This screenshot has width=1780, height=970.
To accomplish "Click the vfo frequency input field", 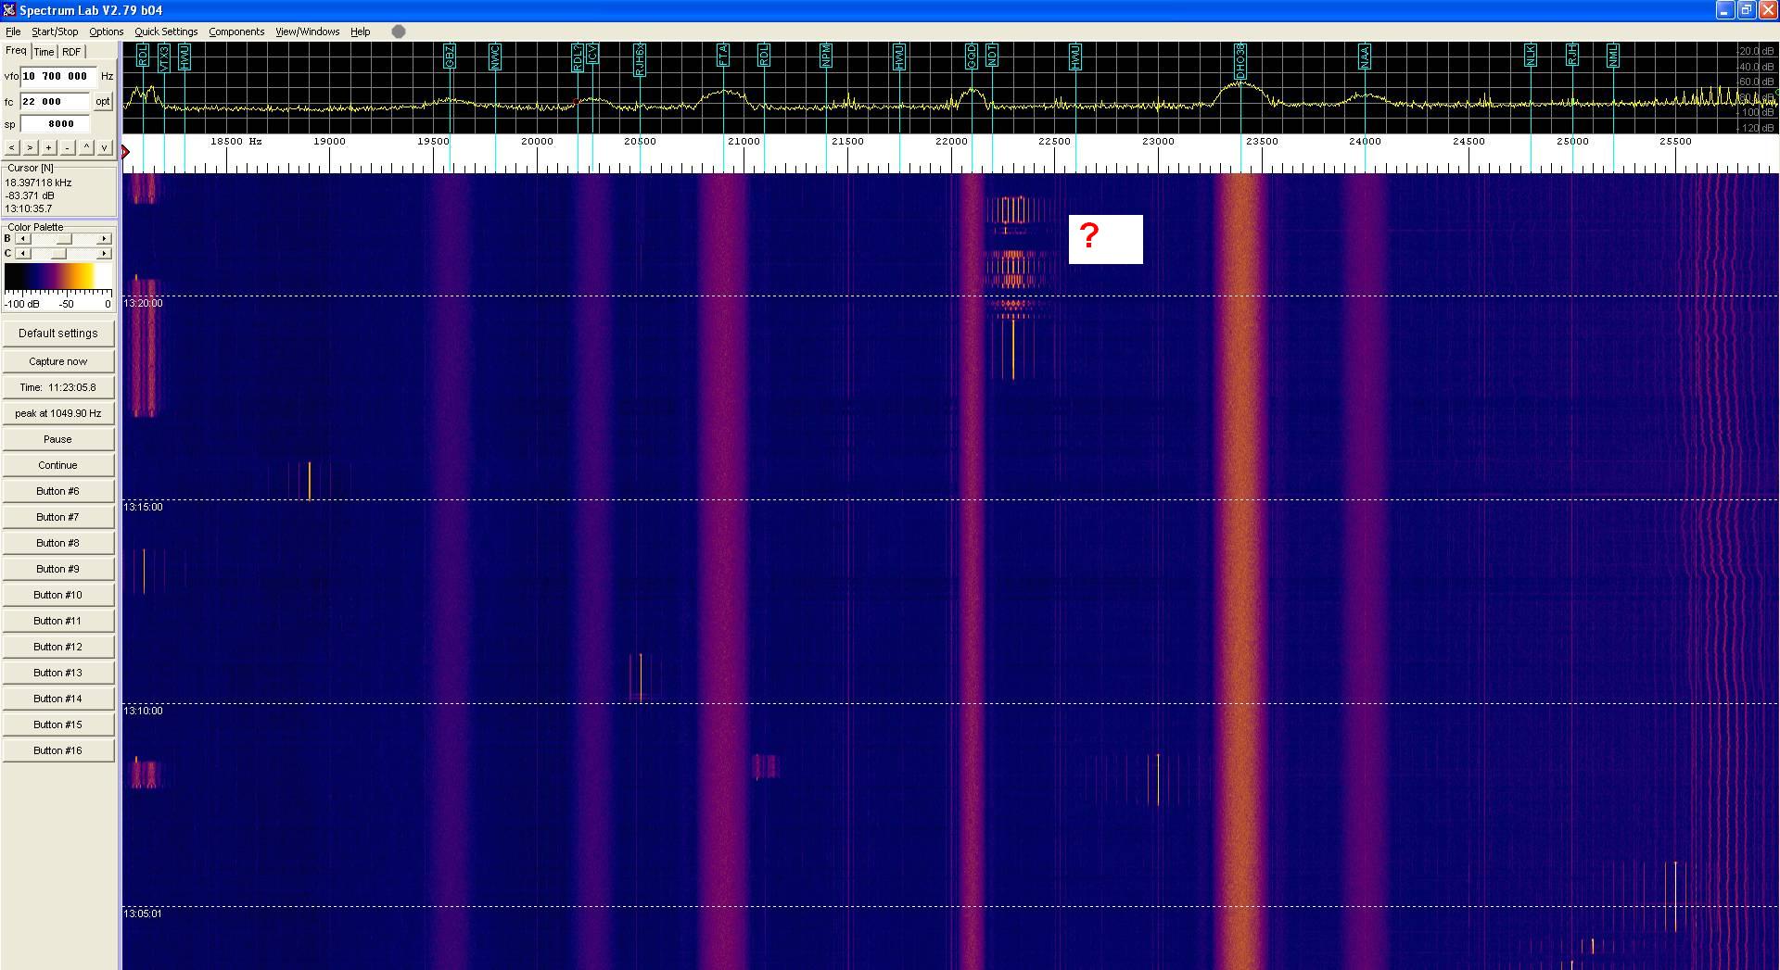I will click(57, 77).
